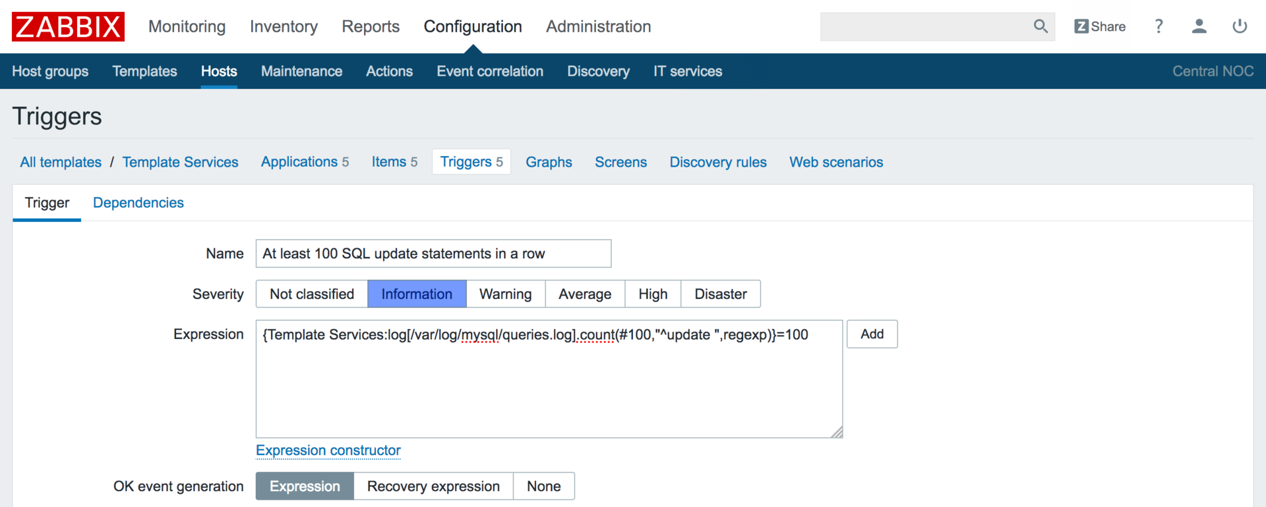Image resolution: width=1266 pixels, height=507 pixels.
Task: Open the help question mark icon
Action: click(x=1159, y=26)
